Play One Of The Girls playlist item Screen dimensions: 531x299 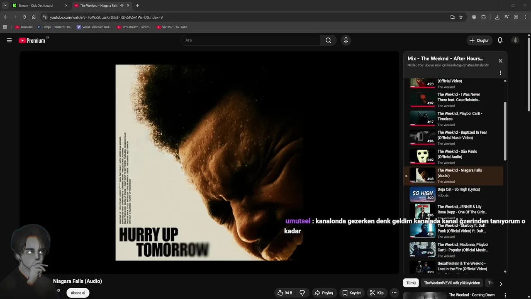click(453, 212)
